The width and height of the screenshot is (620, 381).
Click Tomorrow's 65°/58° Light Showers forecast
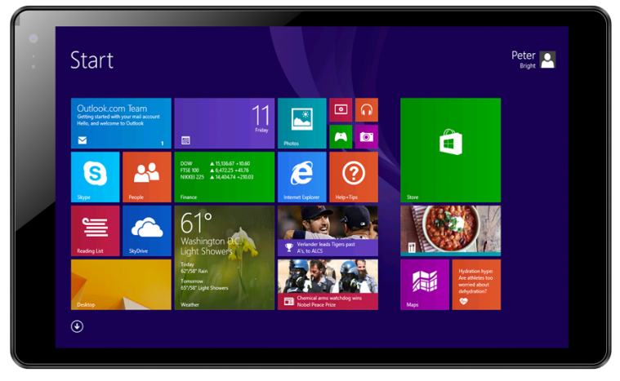coord(204,285)
